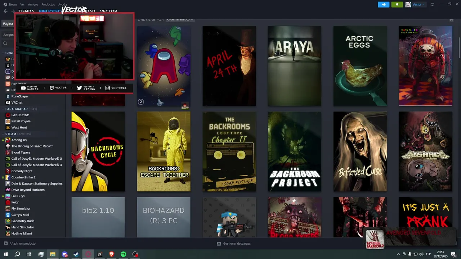Click the Geometry Dash sidebar icon

[x=8, y=221]
